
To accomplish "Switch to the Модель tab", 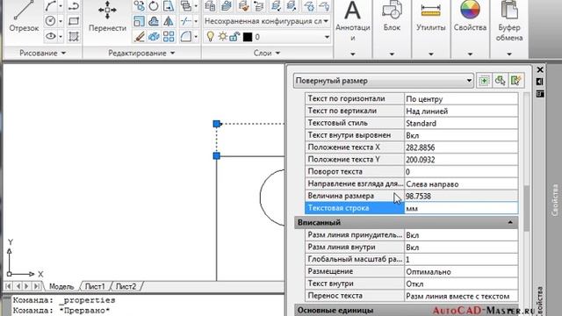I will 61,287.
